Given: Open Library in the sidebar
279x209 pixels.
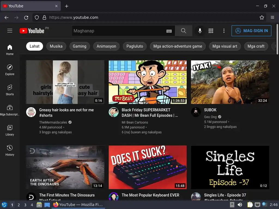Looking at the screenshot, I should tap(10, 130).
